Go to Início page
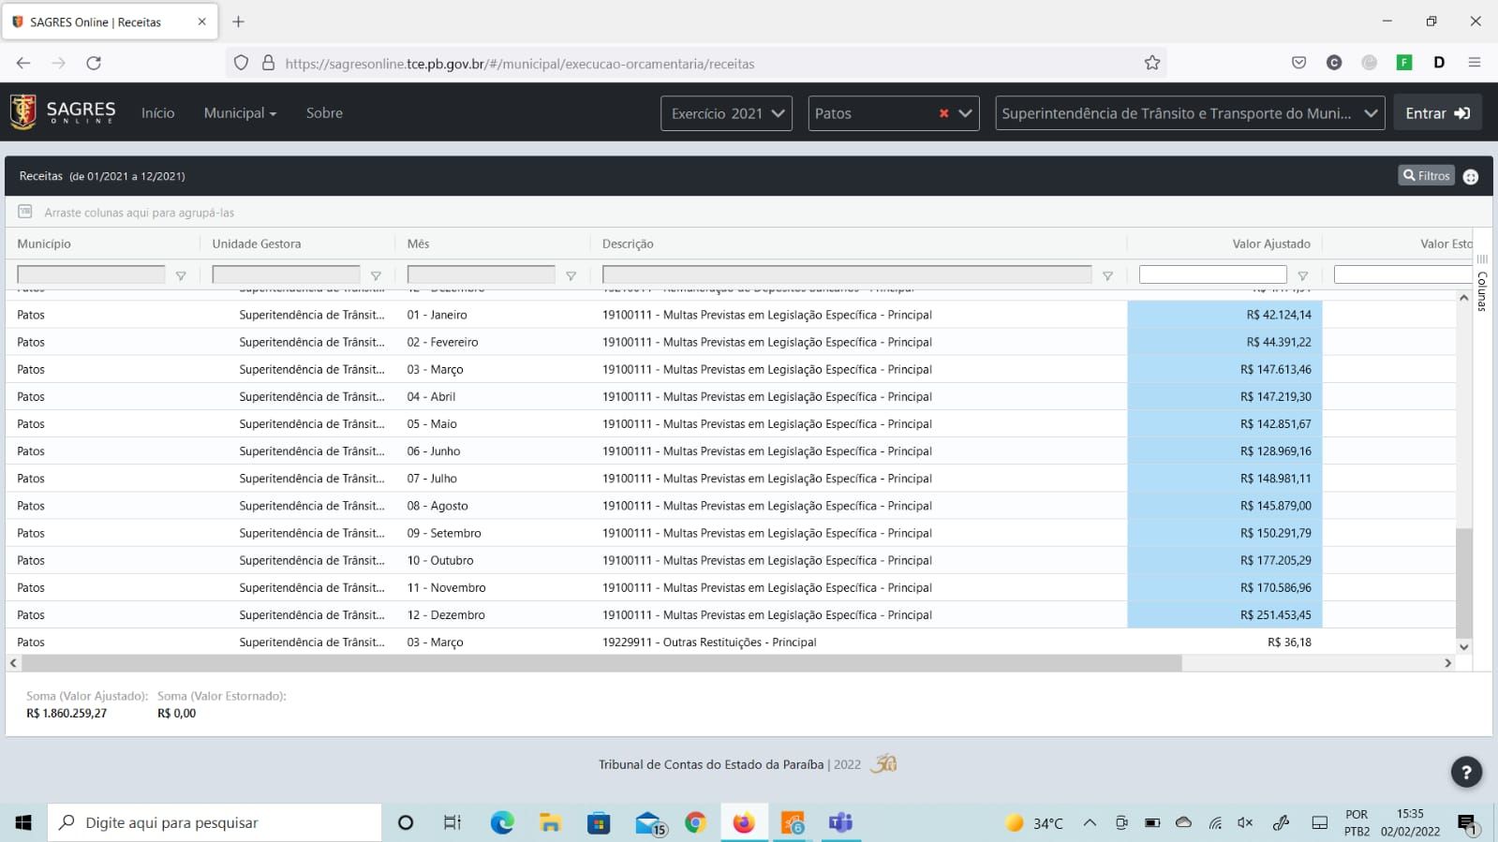This screenshot has width=1498, height=842. 157,112
